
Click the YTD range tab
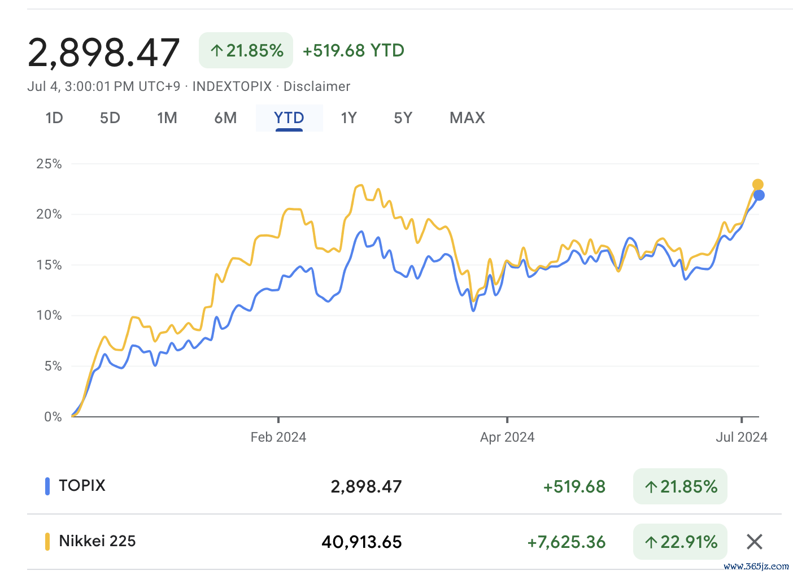tap(289, 117)
